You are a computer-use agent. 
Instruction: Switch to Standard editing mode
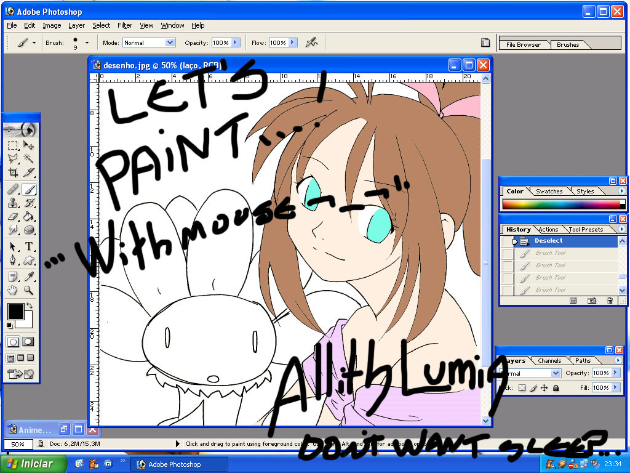(14, 342)
